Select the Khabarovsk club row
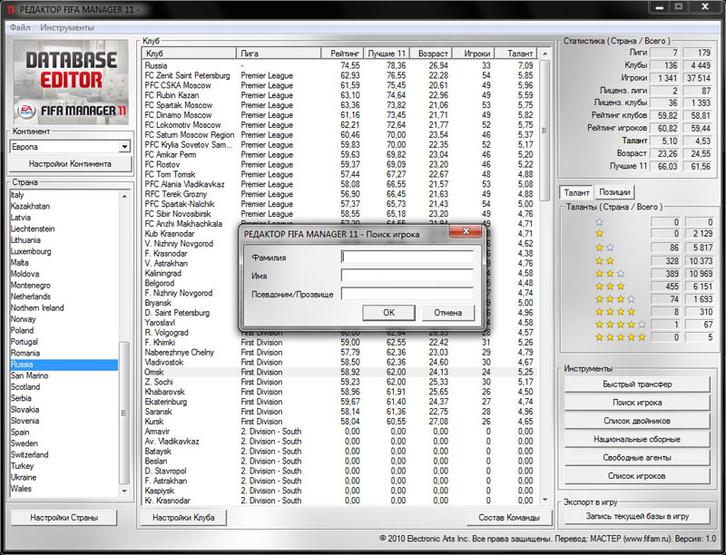Image resolution: width=726 pixels, height=555 pixels. click(339, 392)
